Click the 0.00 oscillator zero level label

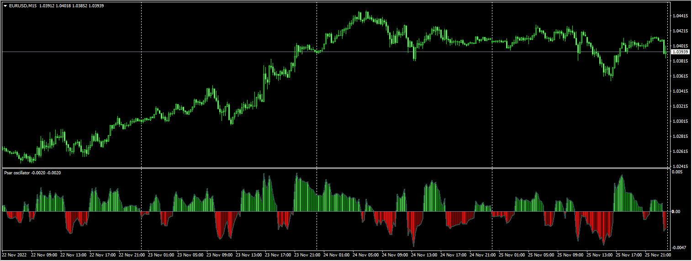676,212
